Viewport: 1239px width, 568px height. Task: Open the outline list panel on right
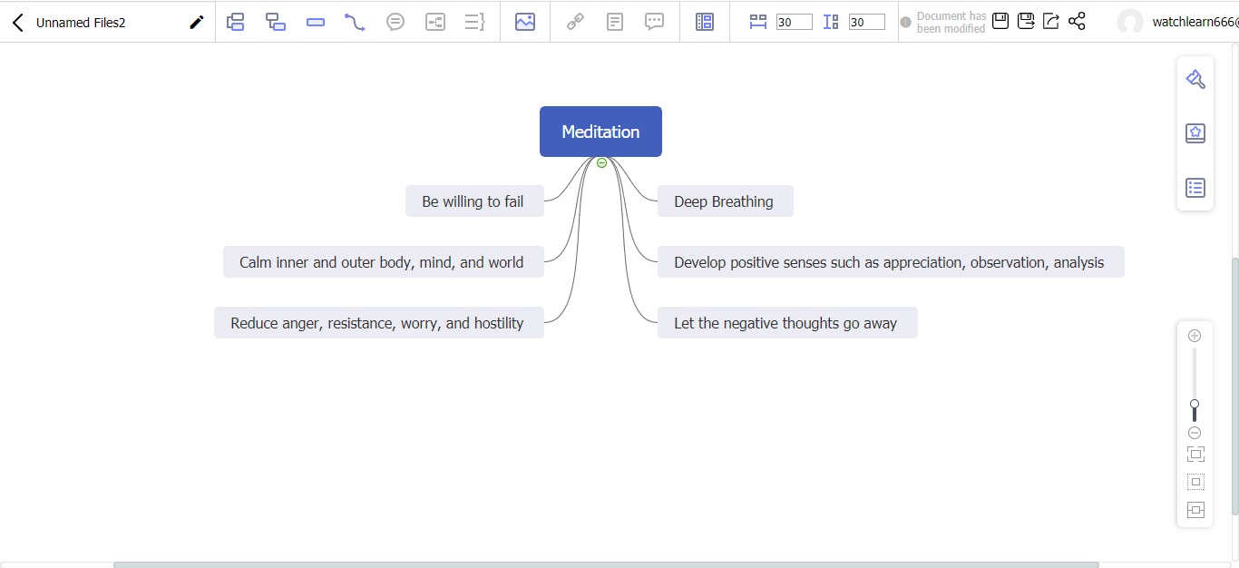click(1195, 188)
